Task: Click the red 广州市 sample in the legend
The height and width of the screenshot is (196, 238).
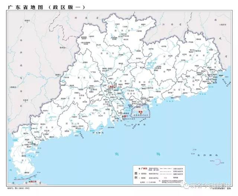Action: pyautogui.click(x=144, y=169)
